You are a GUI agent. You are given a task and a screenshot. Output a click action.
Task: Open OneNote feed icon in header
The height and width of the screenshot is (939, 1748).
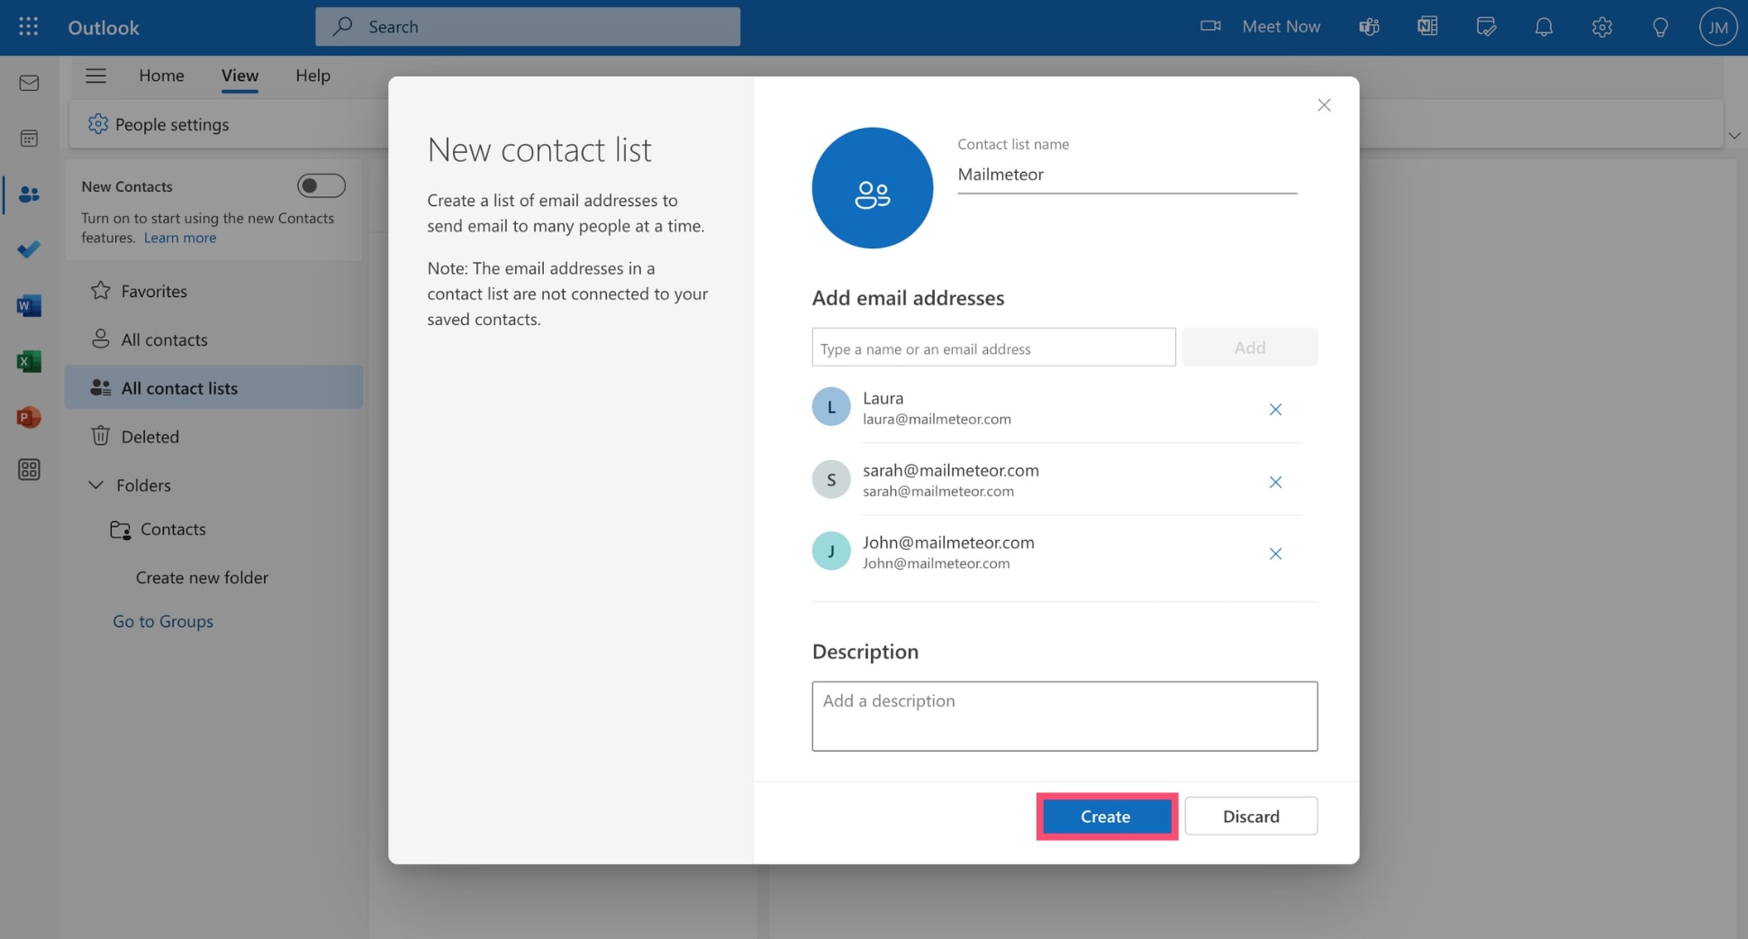pos(1427,26)
